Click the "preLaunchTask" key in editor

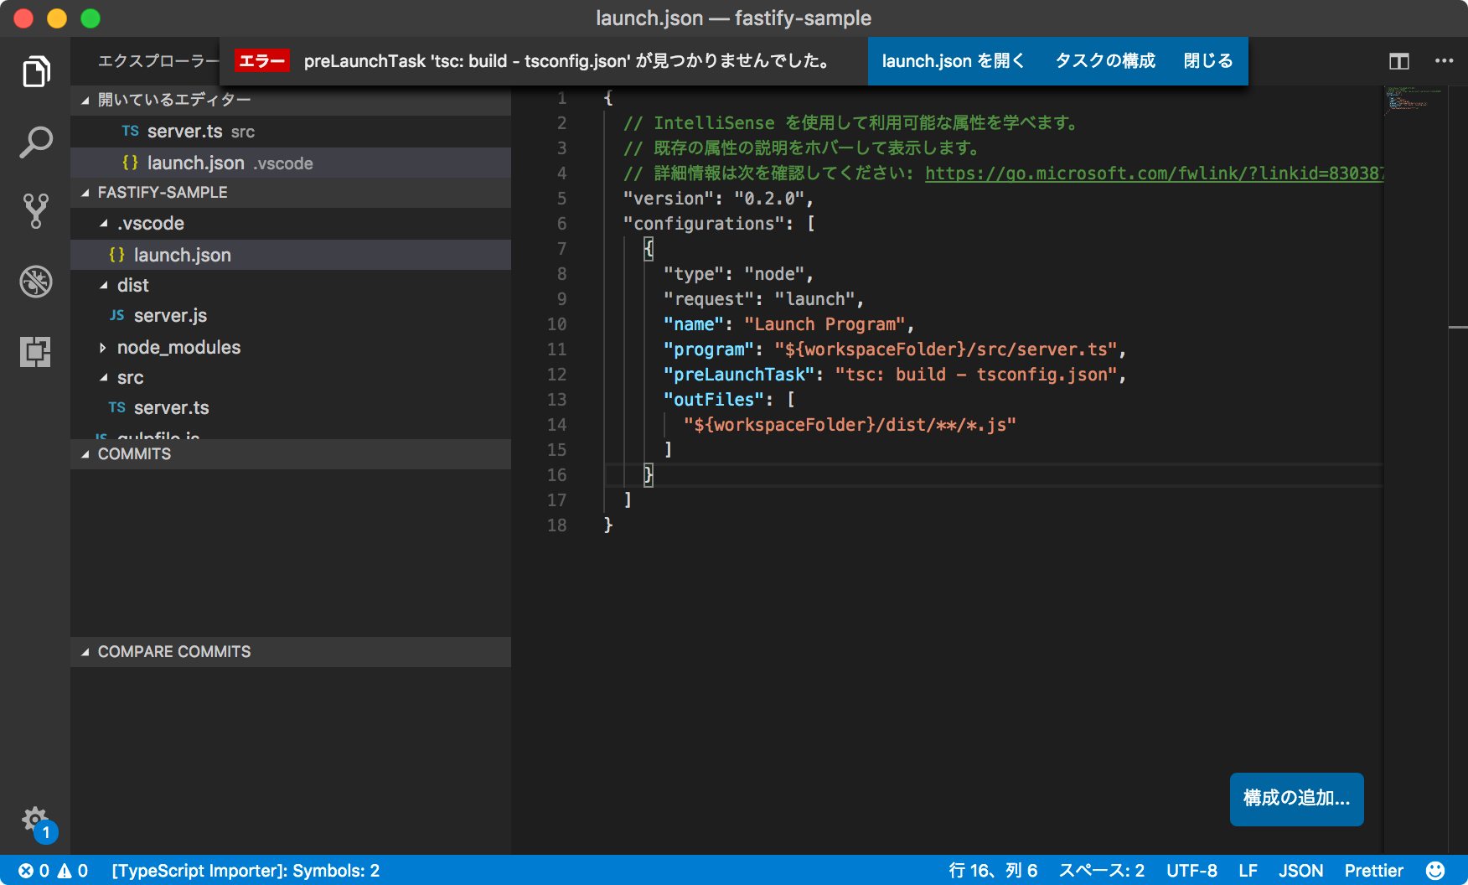coord(738,375)
